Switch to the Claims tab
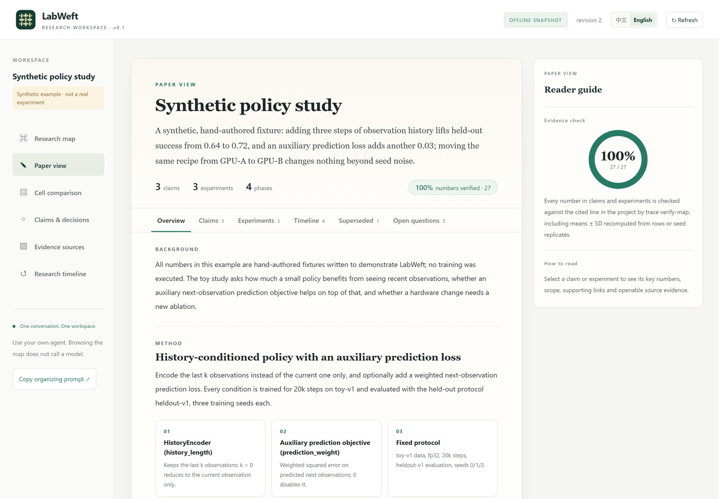This screenshot has height=499, width=719. [211, 221]
